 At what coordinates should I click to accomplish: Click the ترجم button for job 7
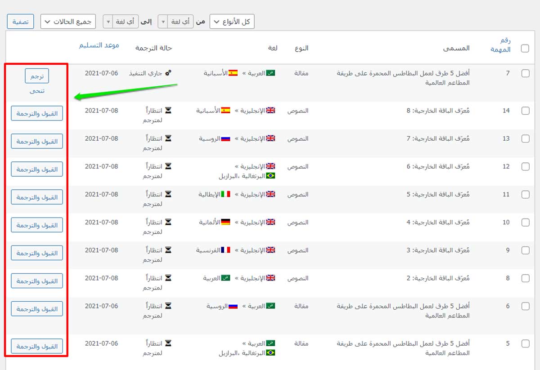pos(36,76)
